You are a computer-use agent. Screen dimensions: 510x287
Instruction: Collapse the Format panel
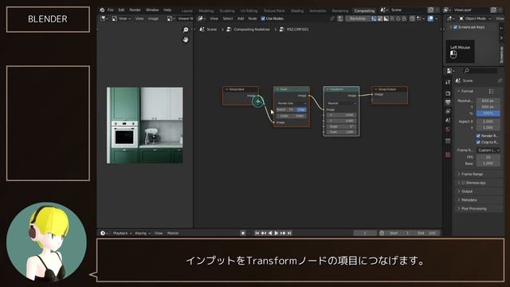(x=465, y=92)
